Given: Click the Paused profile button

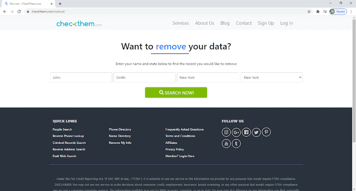Looking at the screenshot, I should click(x=338, y=11).
